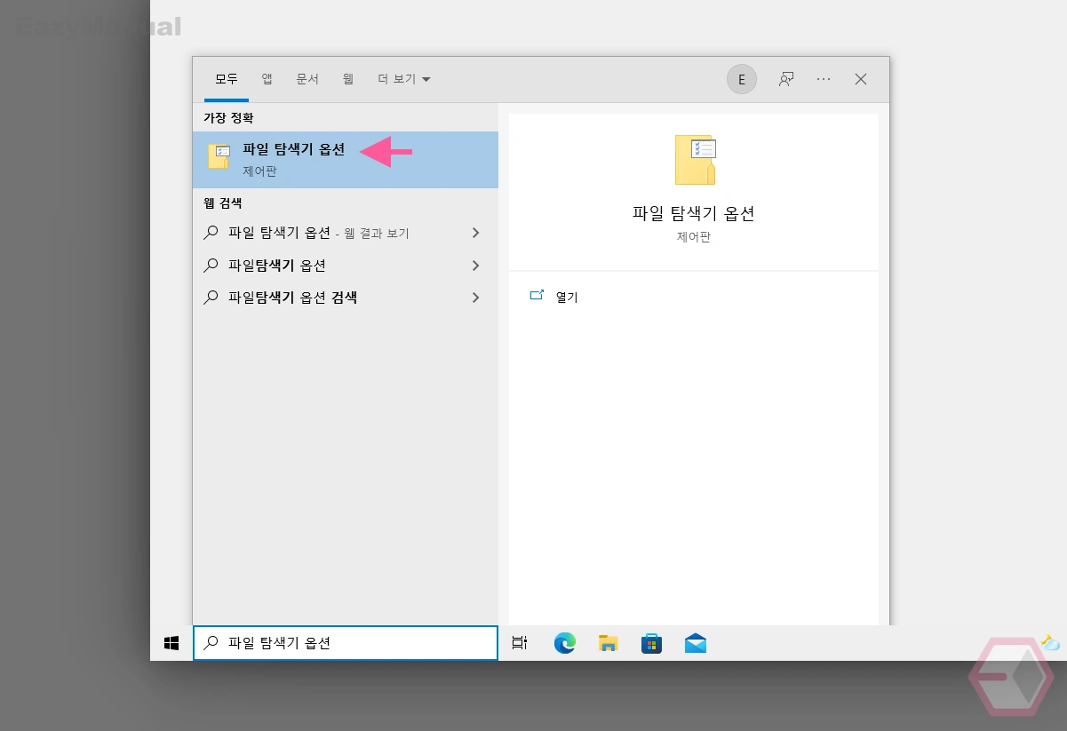
Task: Select the 파일탐색기 옵션 검색 web suggestion
Action: click(346, 297)
